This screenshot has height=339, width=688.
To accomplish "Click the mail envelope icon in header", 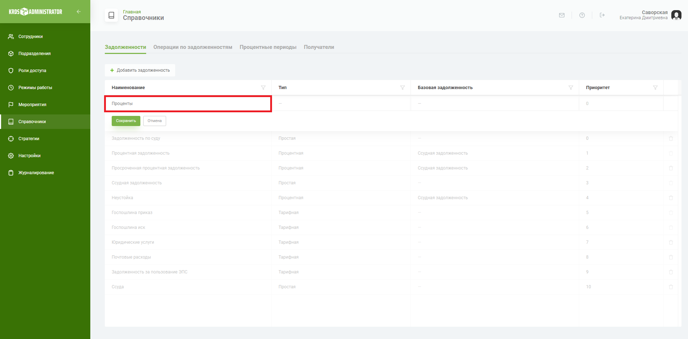I will click(x=561, y=15).
